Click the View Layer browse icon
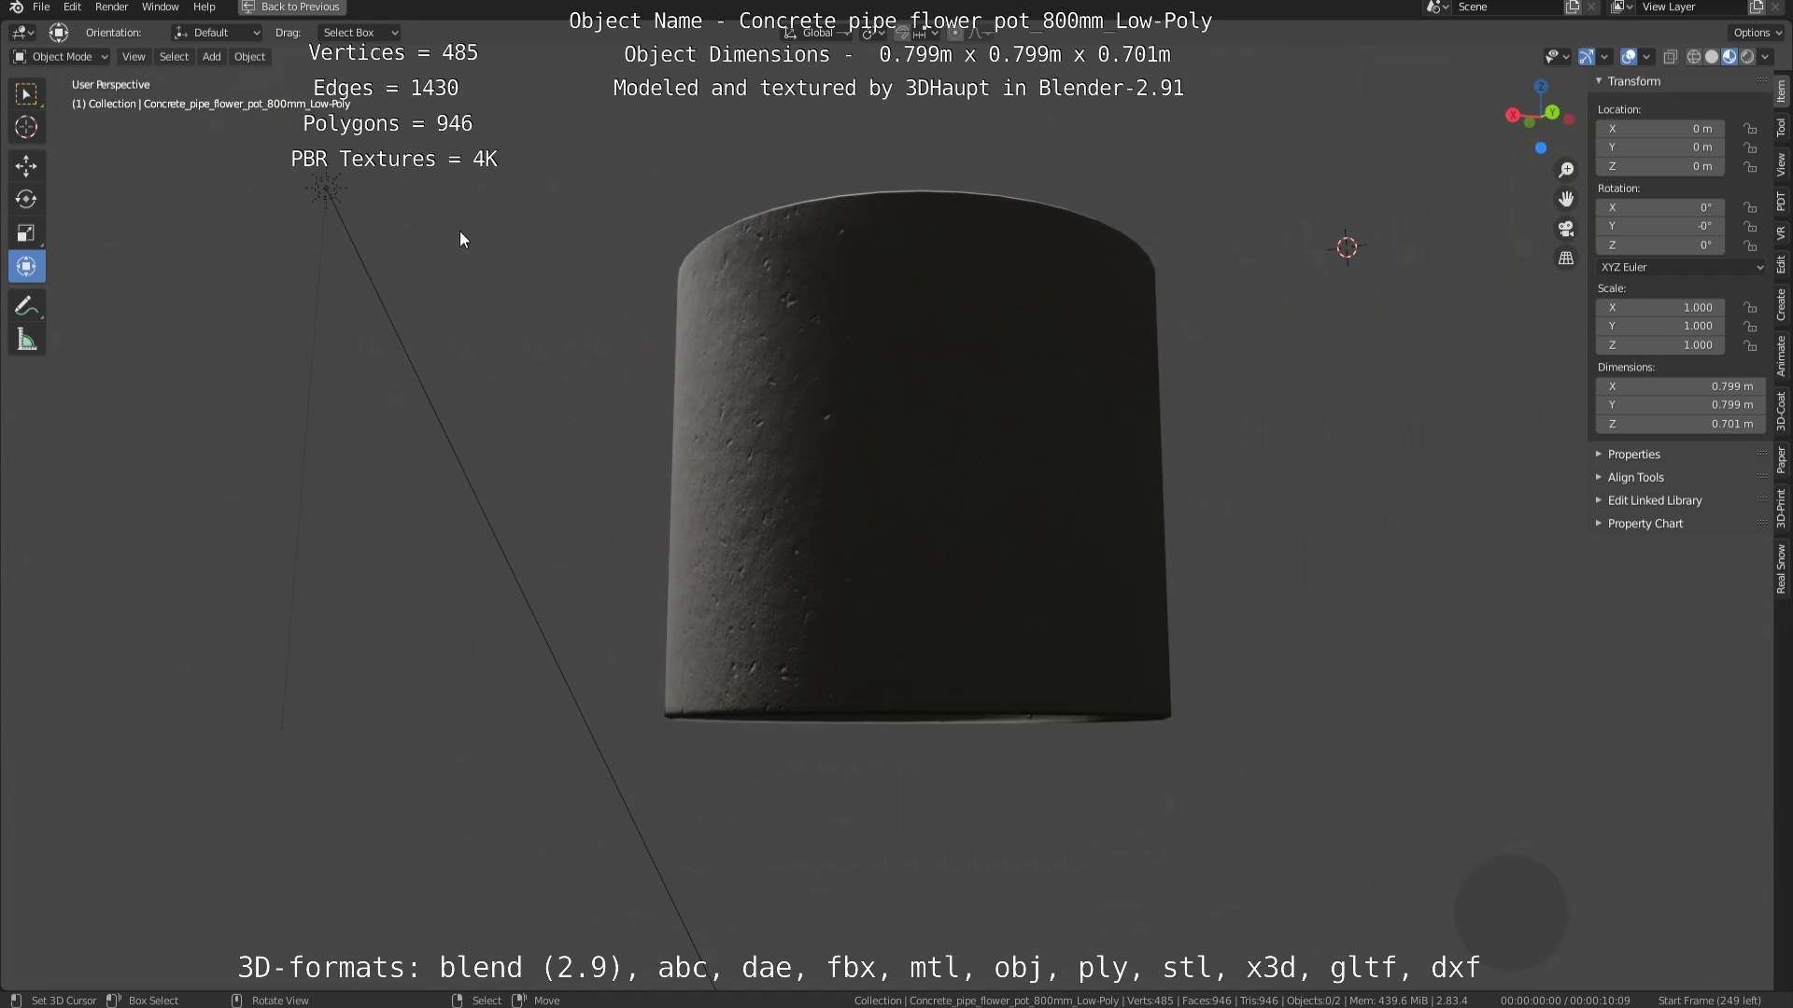 [x=1622, y=7]
